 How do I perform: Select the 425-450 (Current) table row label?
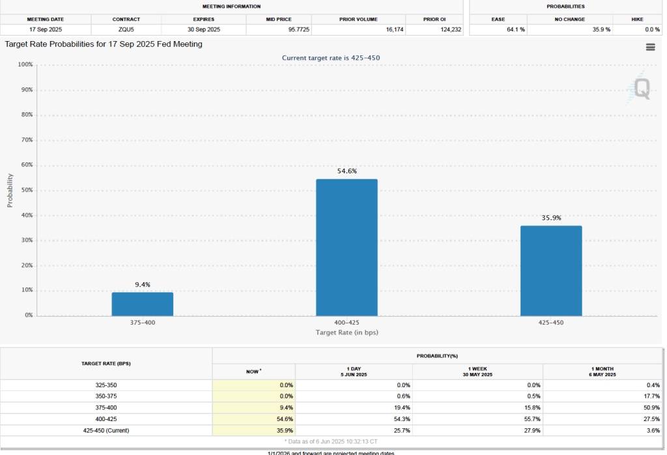tap(106, 429)
